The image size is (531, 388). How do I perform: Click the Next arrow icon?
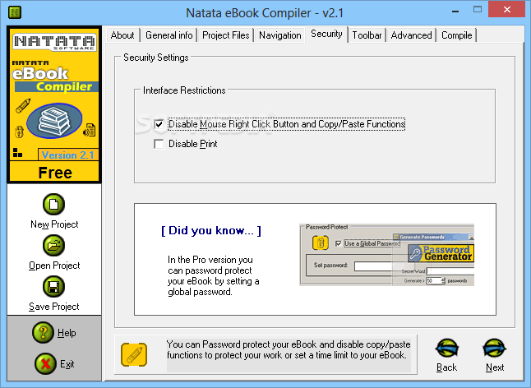pos(495,349)
